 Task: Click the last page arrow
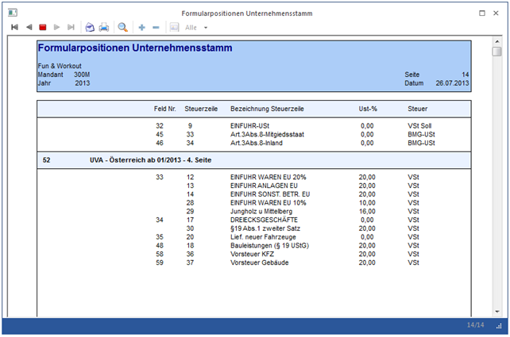click(x=71, y=27)
